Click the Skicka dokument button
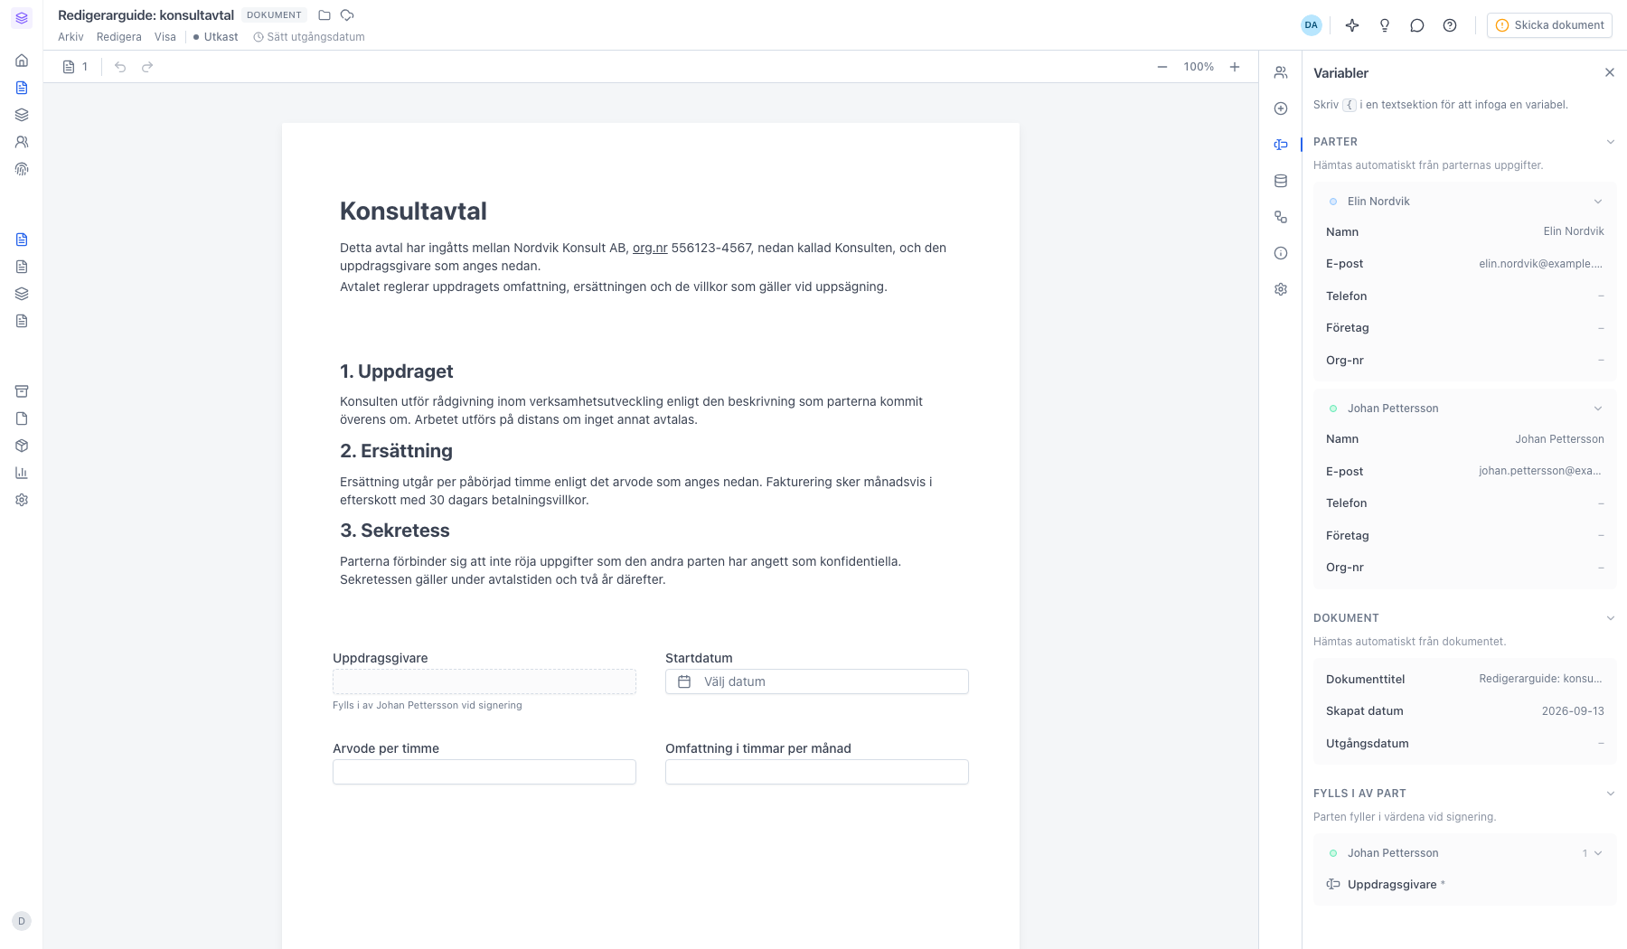This screenshot has height=949, width=1627. click(x=1550, y=25)
